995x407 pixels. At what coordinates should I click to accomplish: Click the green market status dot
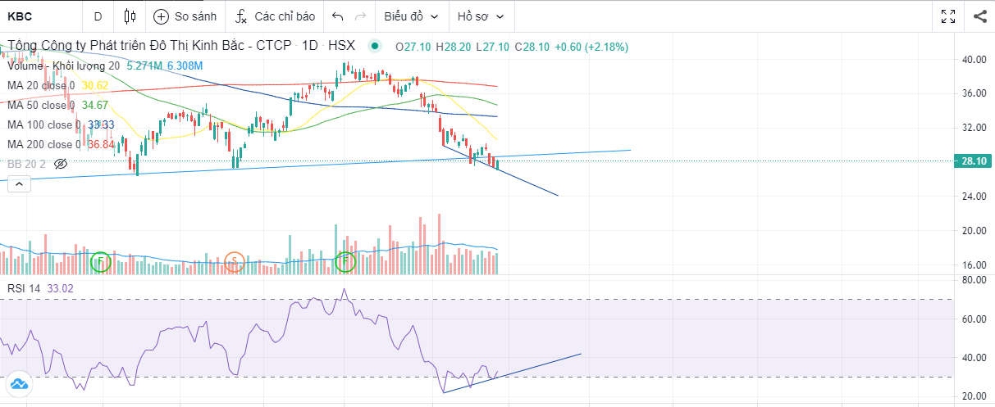pos(375,47)
